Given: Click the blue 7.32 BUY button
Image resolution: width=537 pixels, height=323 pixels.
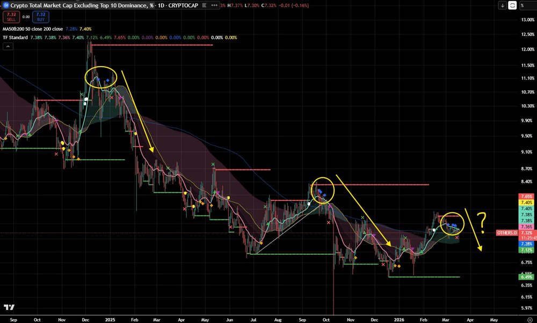Looking at the screenshot, I should click(x=41, y=17).
